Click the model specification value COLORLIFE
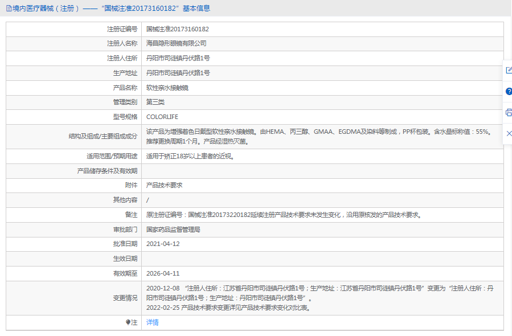The height and width of the screenshot is (336, 512). [x=162, y=117]
